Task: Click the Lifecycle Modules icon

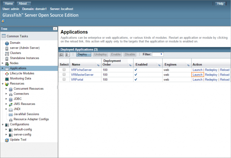Action: [x=7, y=74]
